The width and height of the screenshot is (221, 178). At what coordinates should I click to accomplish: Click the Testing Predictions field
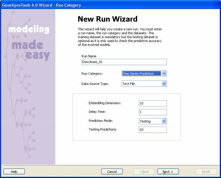153,130
